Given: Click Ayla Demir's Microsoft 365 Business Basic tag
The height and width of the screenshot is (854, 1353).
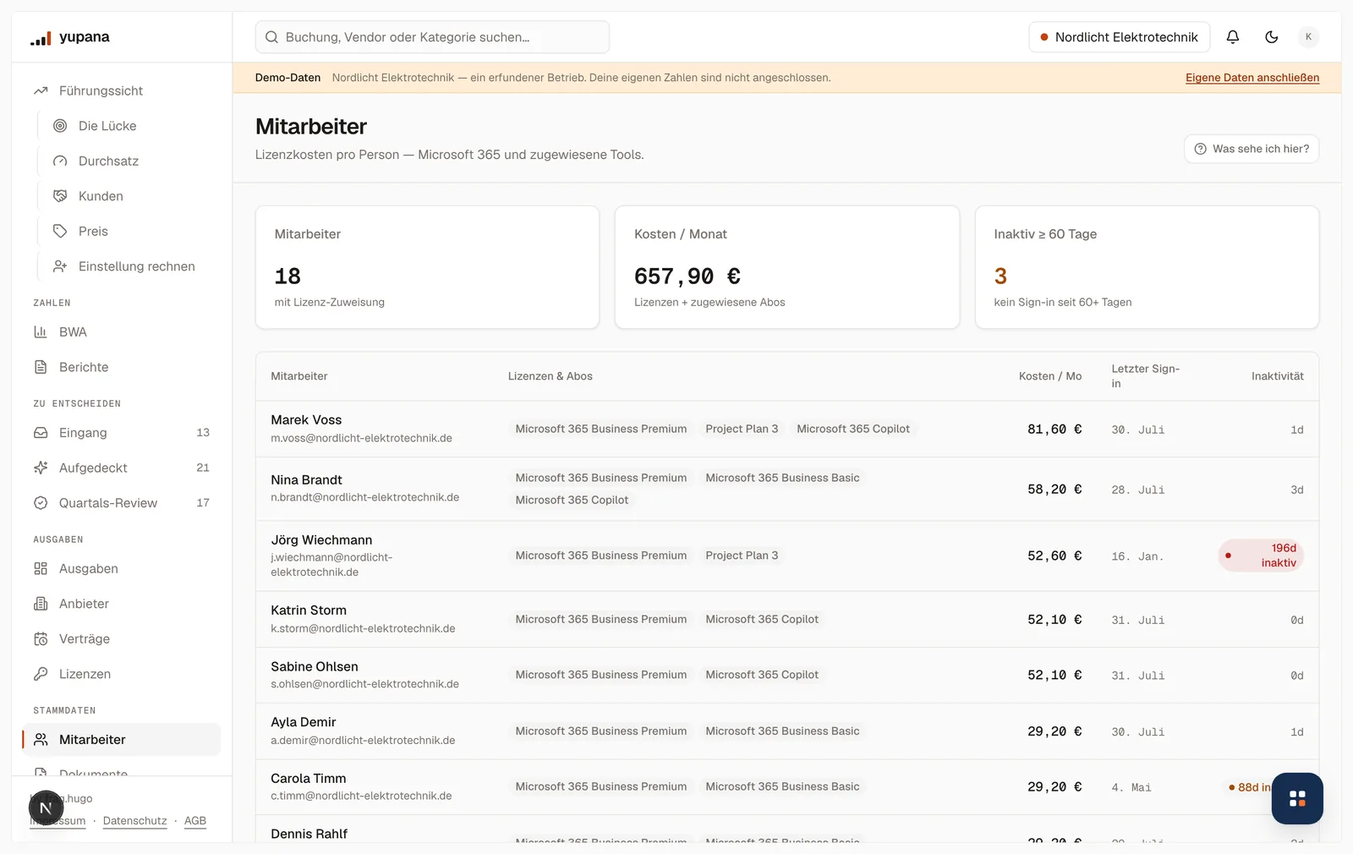Looking at the screenshot, I should (x=782, y=731).
